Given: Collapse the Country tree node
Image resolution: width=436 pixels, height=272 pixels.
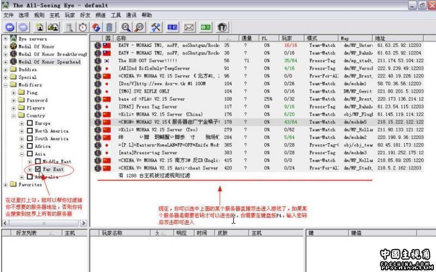Looking at the screenshot, I should (13, 116).
